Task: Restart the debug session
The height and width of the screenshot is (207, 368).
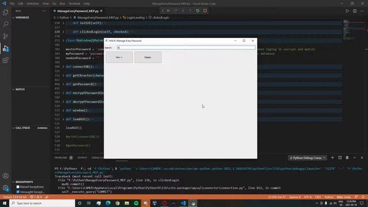Action: pyautogui.click(x=198, y=11)
